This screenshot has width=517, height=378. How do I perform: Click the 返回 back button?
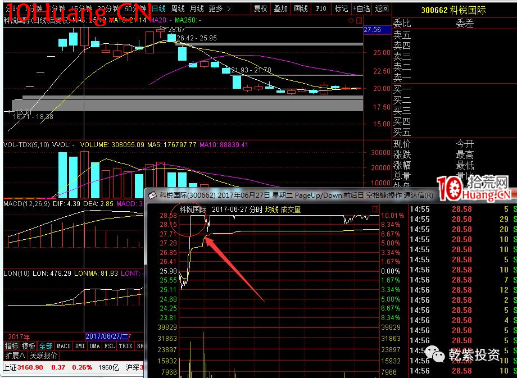tap(382, 8)
